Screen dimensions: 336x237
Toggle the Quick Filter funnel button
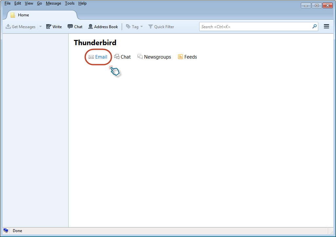[x=161, y=27]
